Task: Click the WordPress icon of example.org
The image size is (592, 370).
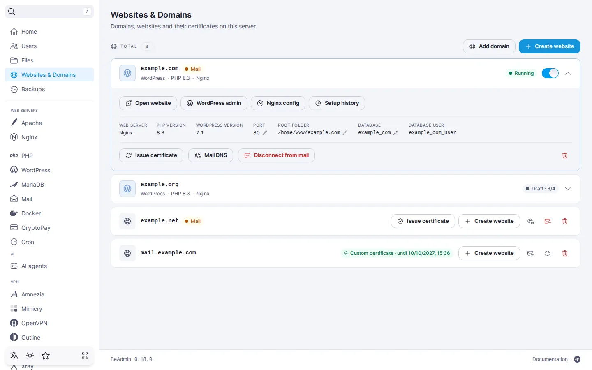Action: click(x=127, y=189)
